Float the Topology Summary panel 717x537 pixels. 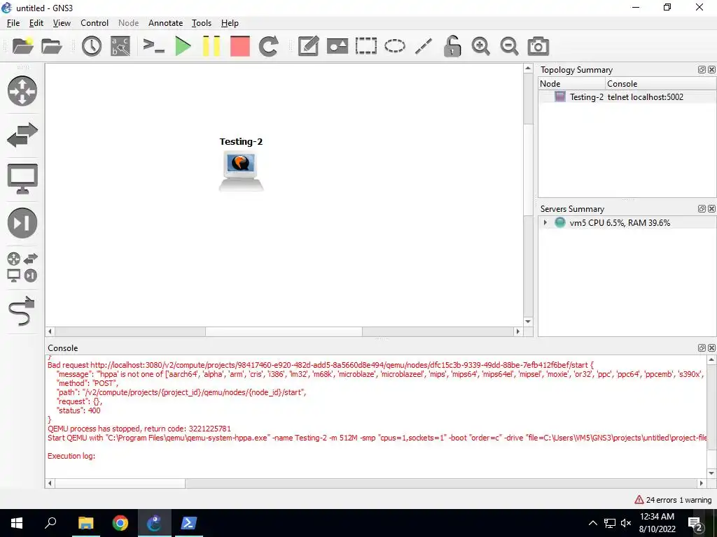(702, 69)
